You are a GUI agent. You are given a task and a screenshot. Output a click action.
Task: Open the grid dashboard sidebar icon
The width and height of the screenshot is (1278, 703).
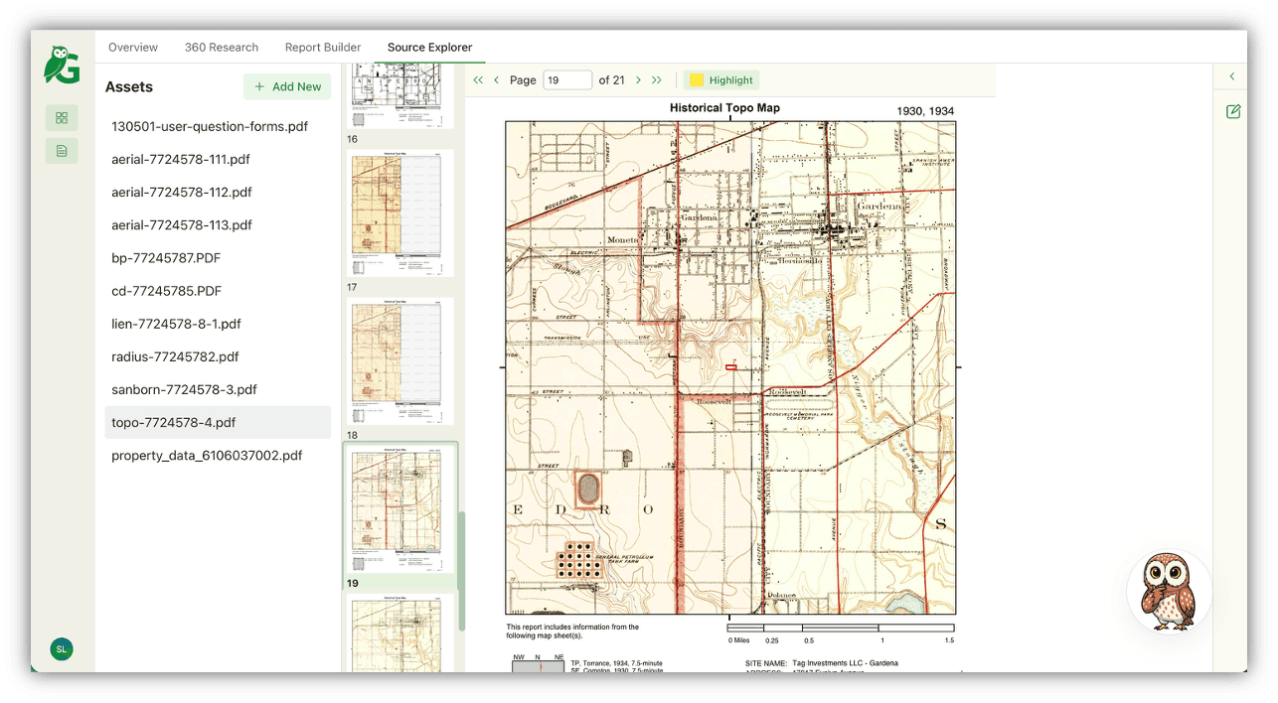(62, 118)
